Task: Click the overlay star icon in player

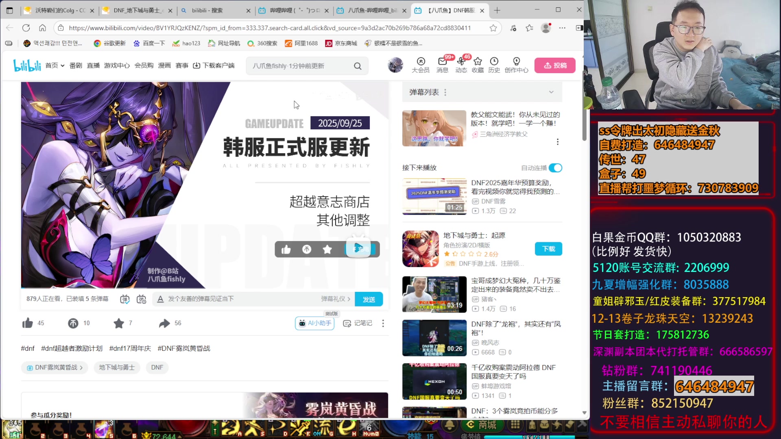Action: point(327,249)
